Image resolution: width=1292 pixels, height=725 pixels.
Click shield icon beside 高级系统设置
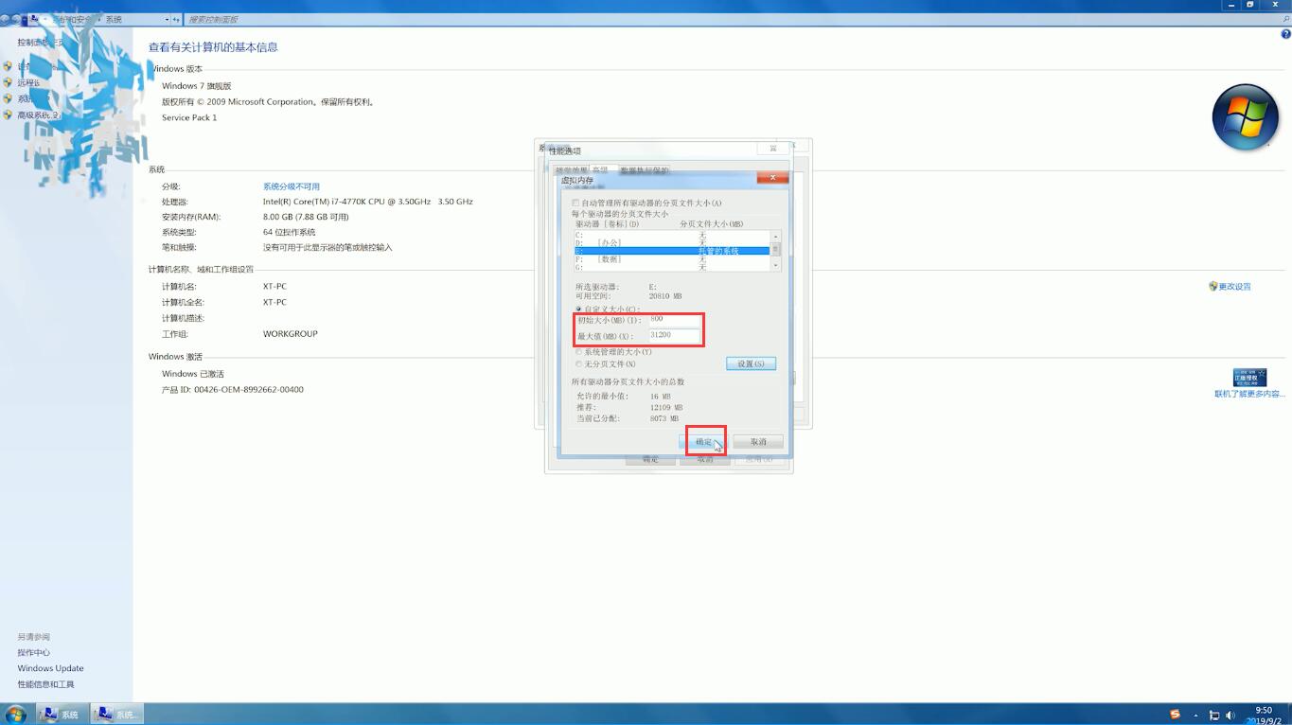(8, 115)
